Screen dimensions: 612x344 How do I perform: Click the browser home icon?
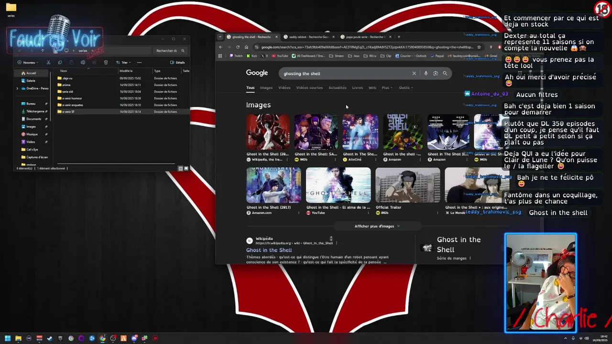[246, 47]
